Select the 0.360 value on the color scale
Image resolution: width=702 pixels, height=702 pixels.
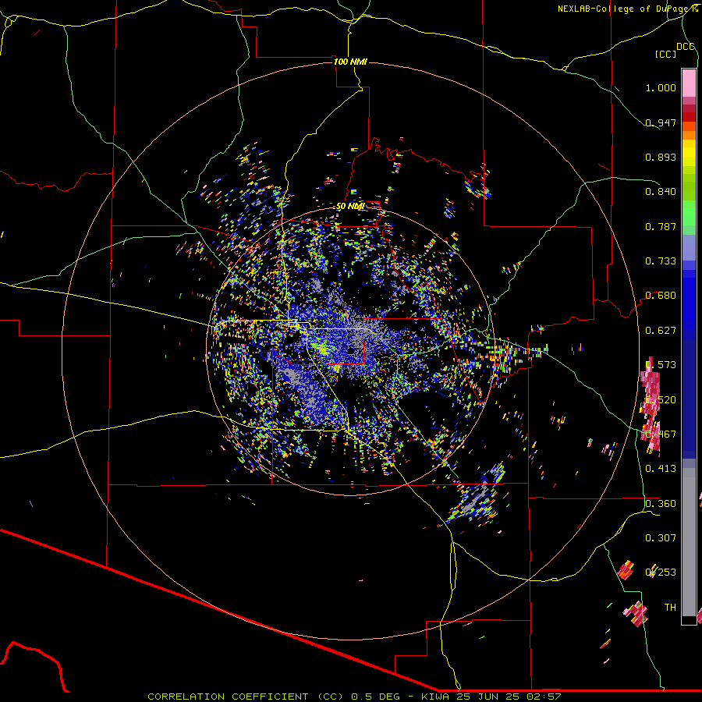pos(661,504)
